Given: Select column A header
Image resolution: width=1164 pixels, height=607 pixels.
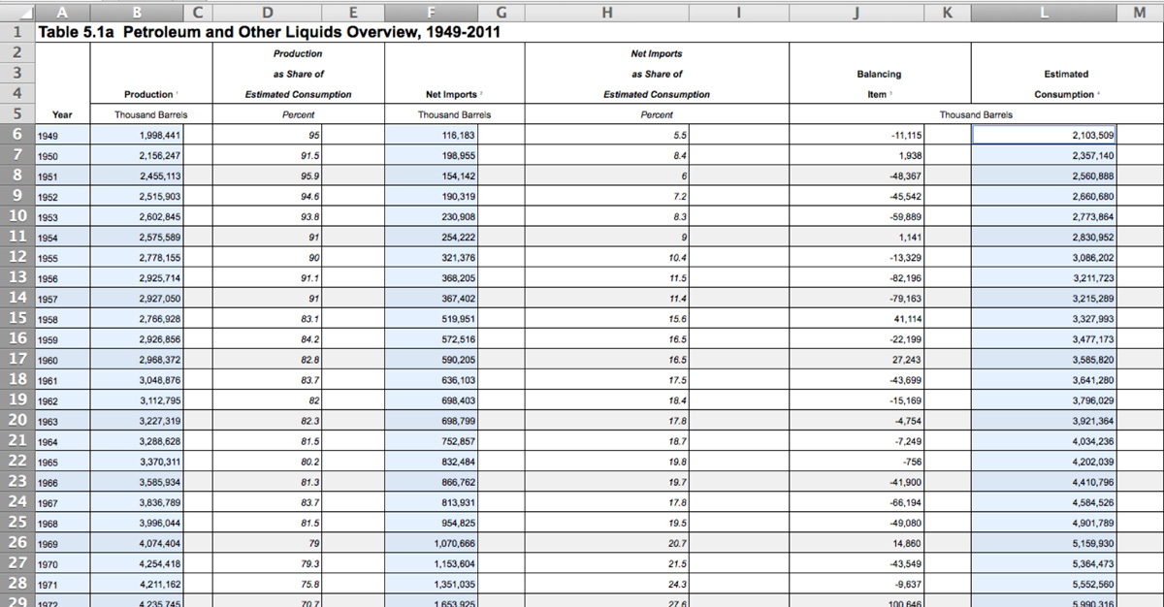Looking at the screenshot, I should click(62, 11).
